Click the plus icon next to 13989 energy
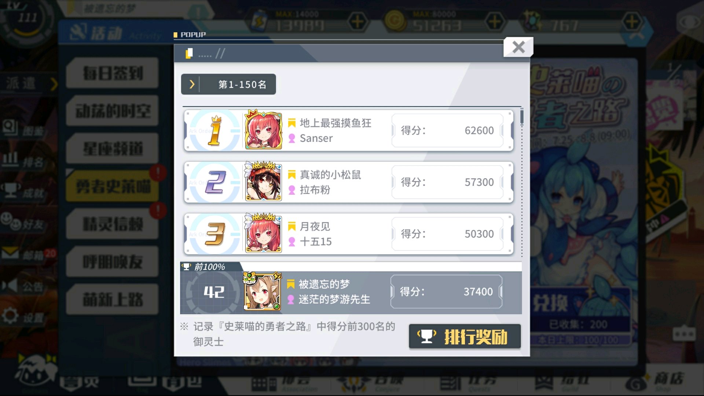 coord(357,22)
